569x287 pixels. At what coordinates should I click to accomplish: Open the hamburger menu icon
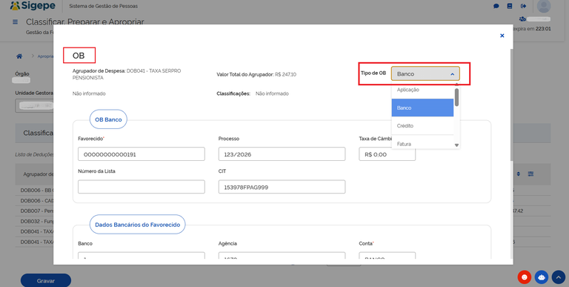16,22
